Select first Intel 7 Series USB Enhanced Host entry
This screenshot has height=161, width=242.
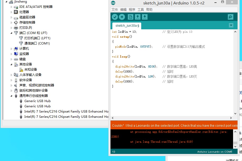tap(66, 112)
